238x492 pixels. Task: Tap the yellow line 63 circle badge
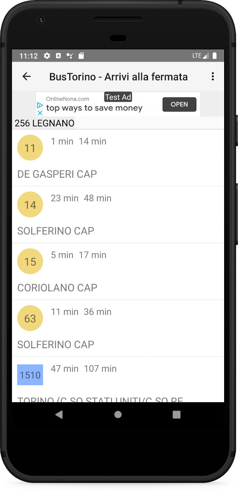tap(30, 318)
